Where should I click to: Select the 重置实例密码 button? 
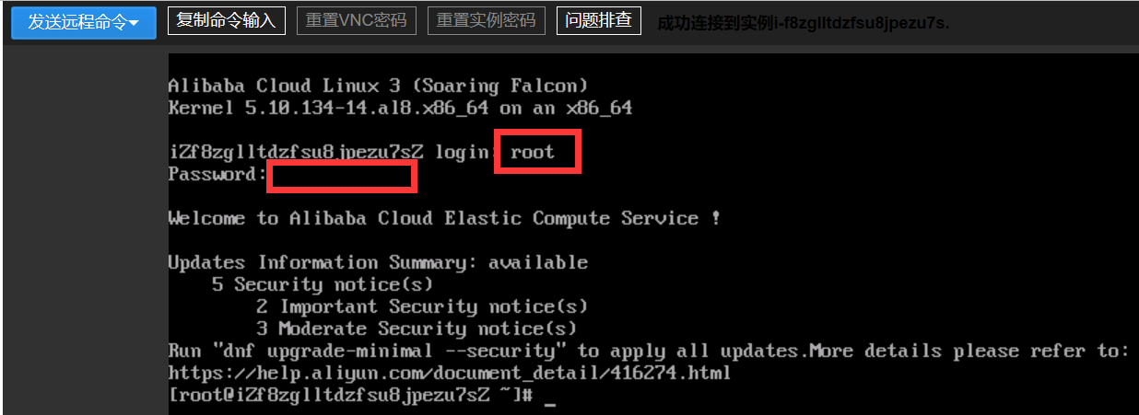[487, 20]
